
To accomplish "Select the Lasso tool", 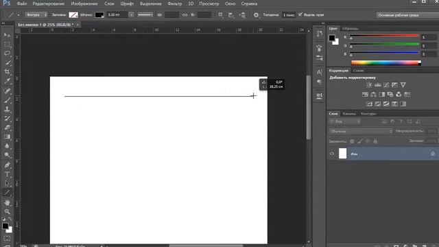I will (x=8, y=54).
